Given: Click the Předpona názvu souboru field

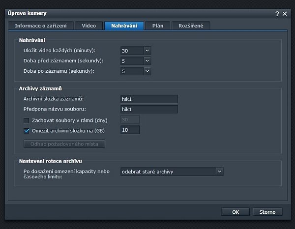Looking at the screenshot, I should [149, 109].
